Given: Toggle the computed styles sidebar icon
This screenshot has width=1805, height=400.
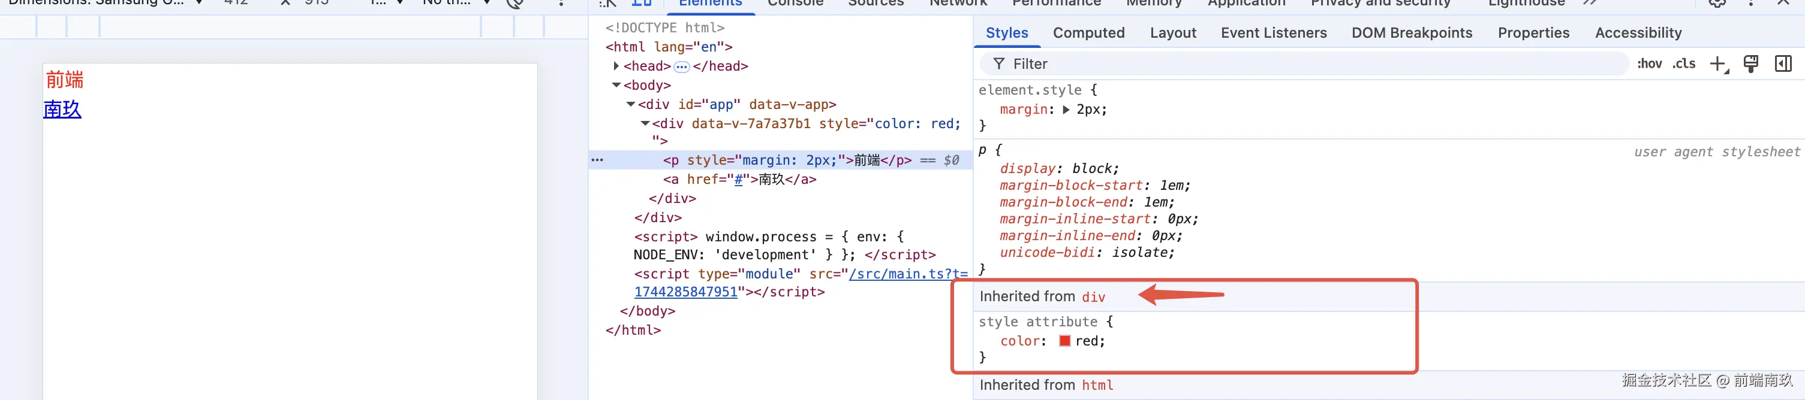Looking at the screenshot, I should (1783, 64).
